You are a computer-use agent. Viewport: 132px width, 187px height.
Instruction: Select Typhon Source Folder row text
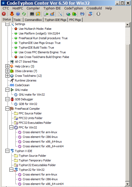32,156
